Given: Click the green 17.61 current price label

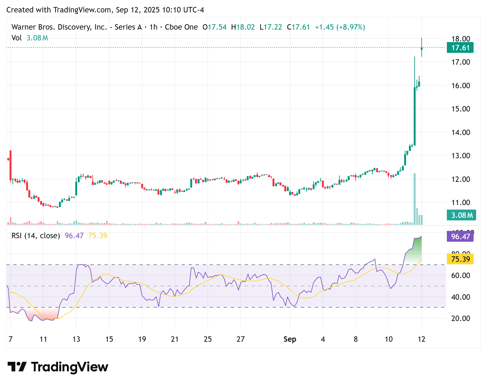Looking at the screenshot, I should 460,48.
